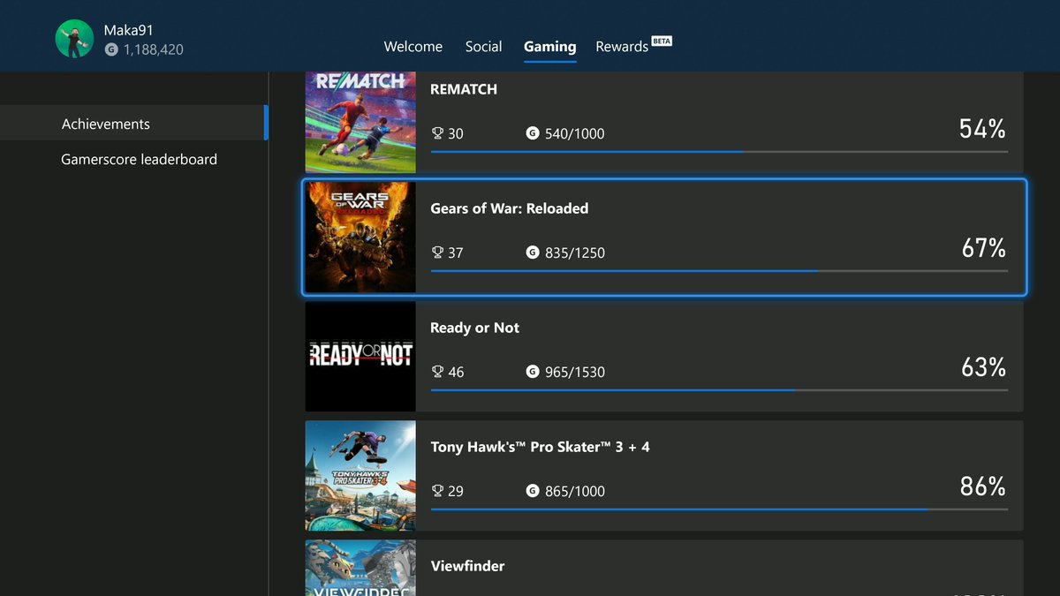Viewport: 1060px width, 596px height.
Task: Click the Gamerscore icon next to 835/1250
Action: coord(532,253)
